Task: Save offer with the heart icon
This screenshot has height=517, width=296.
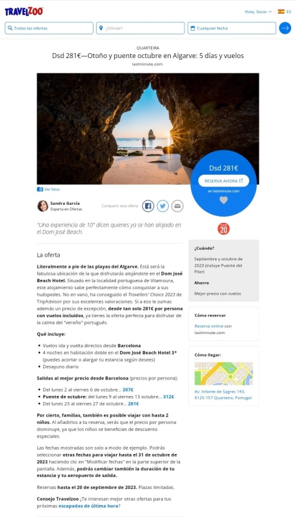Action: 224,200
